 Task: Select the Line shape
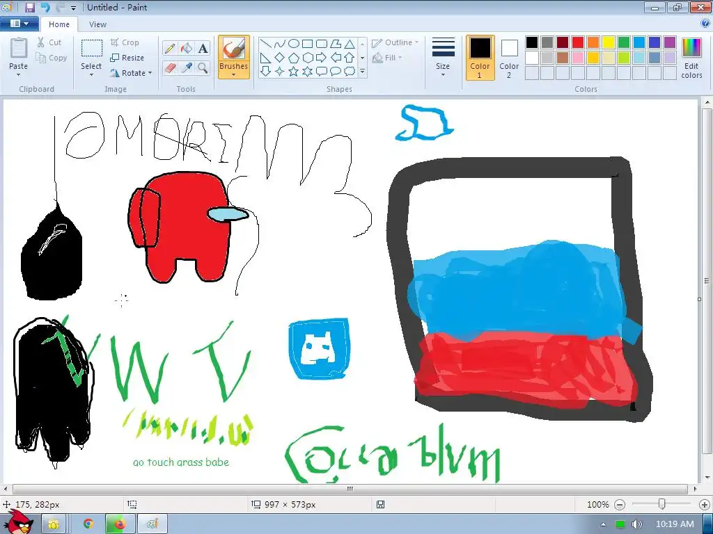click(266, 44)
